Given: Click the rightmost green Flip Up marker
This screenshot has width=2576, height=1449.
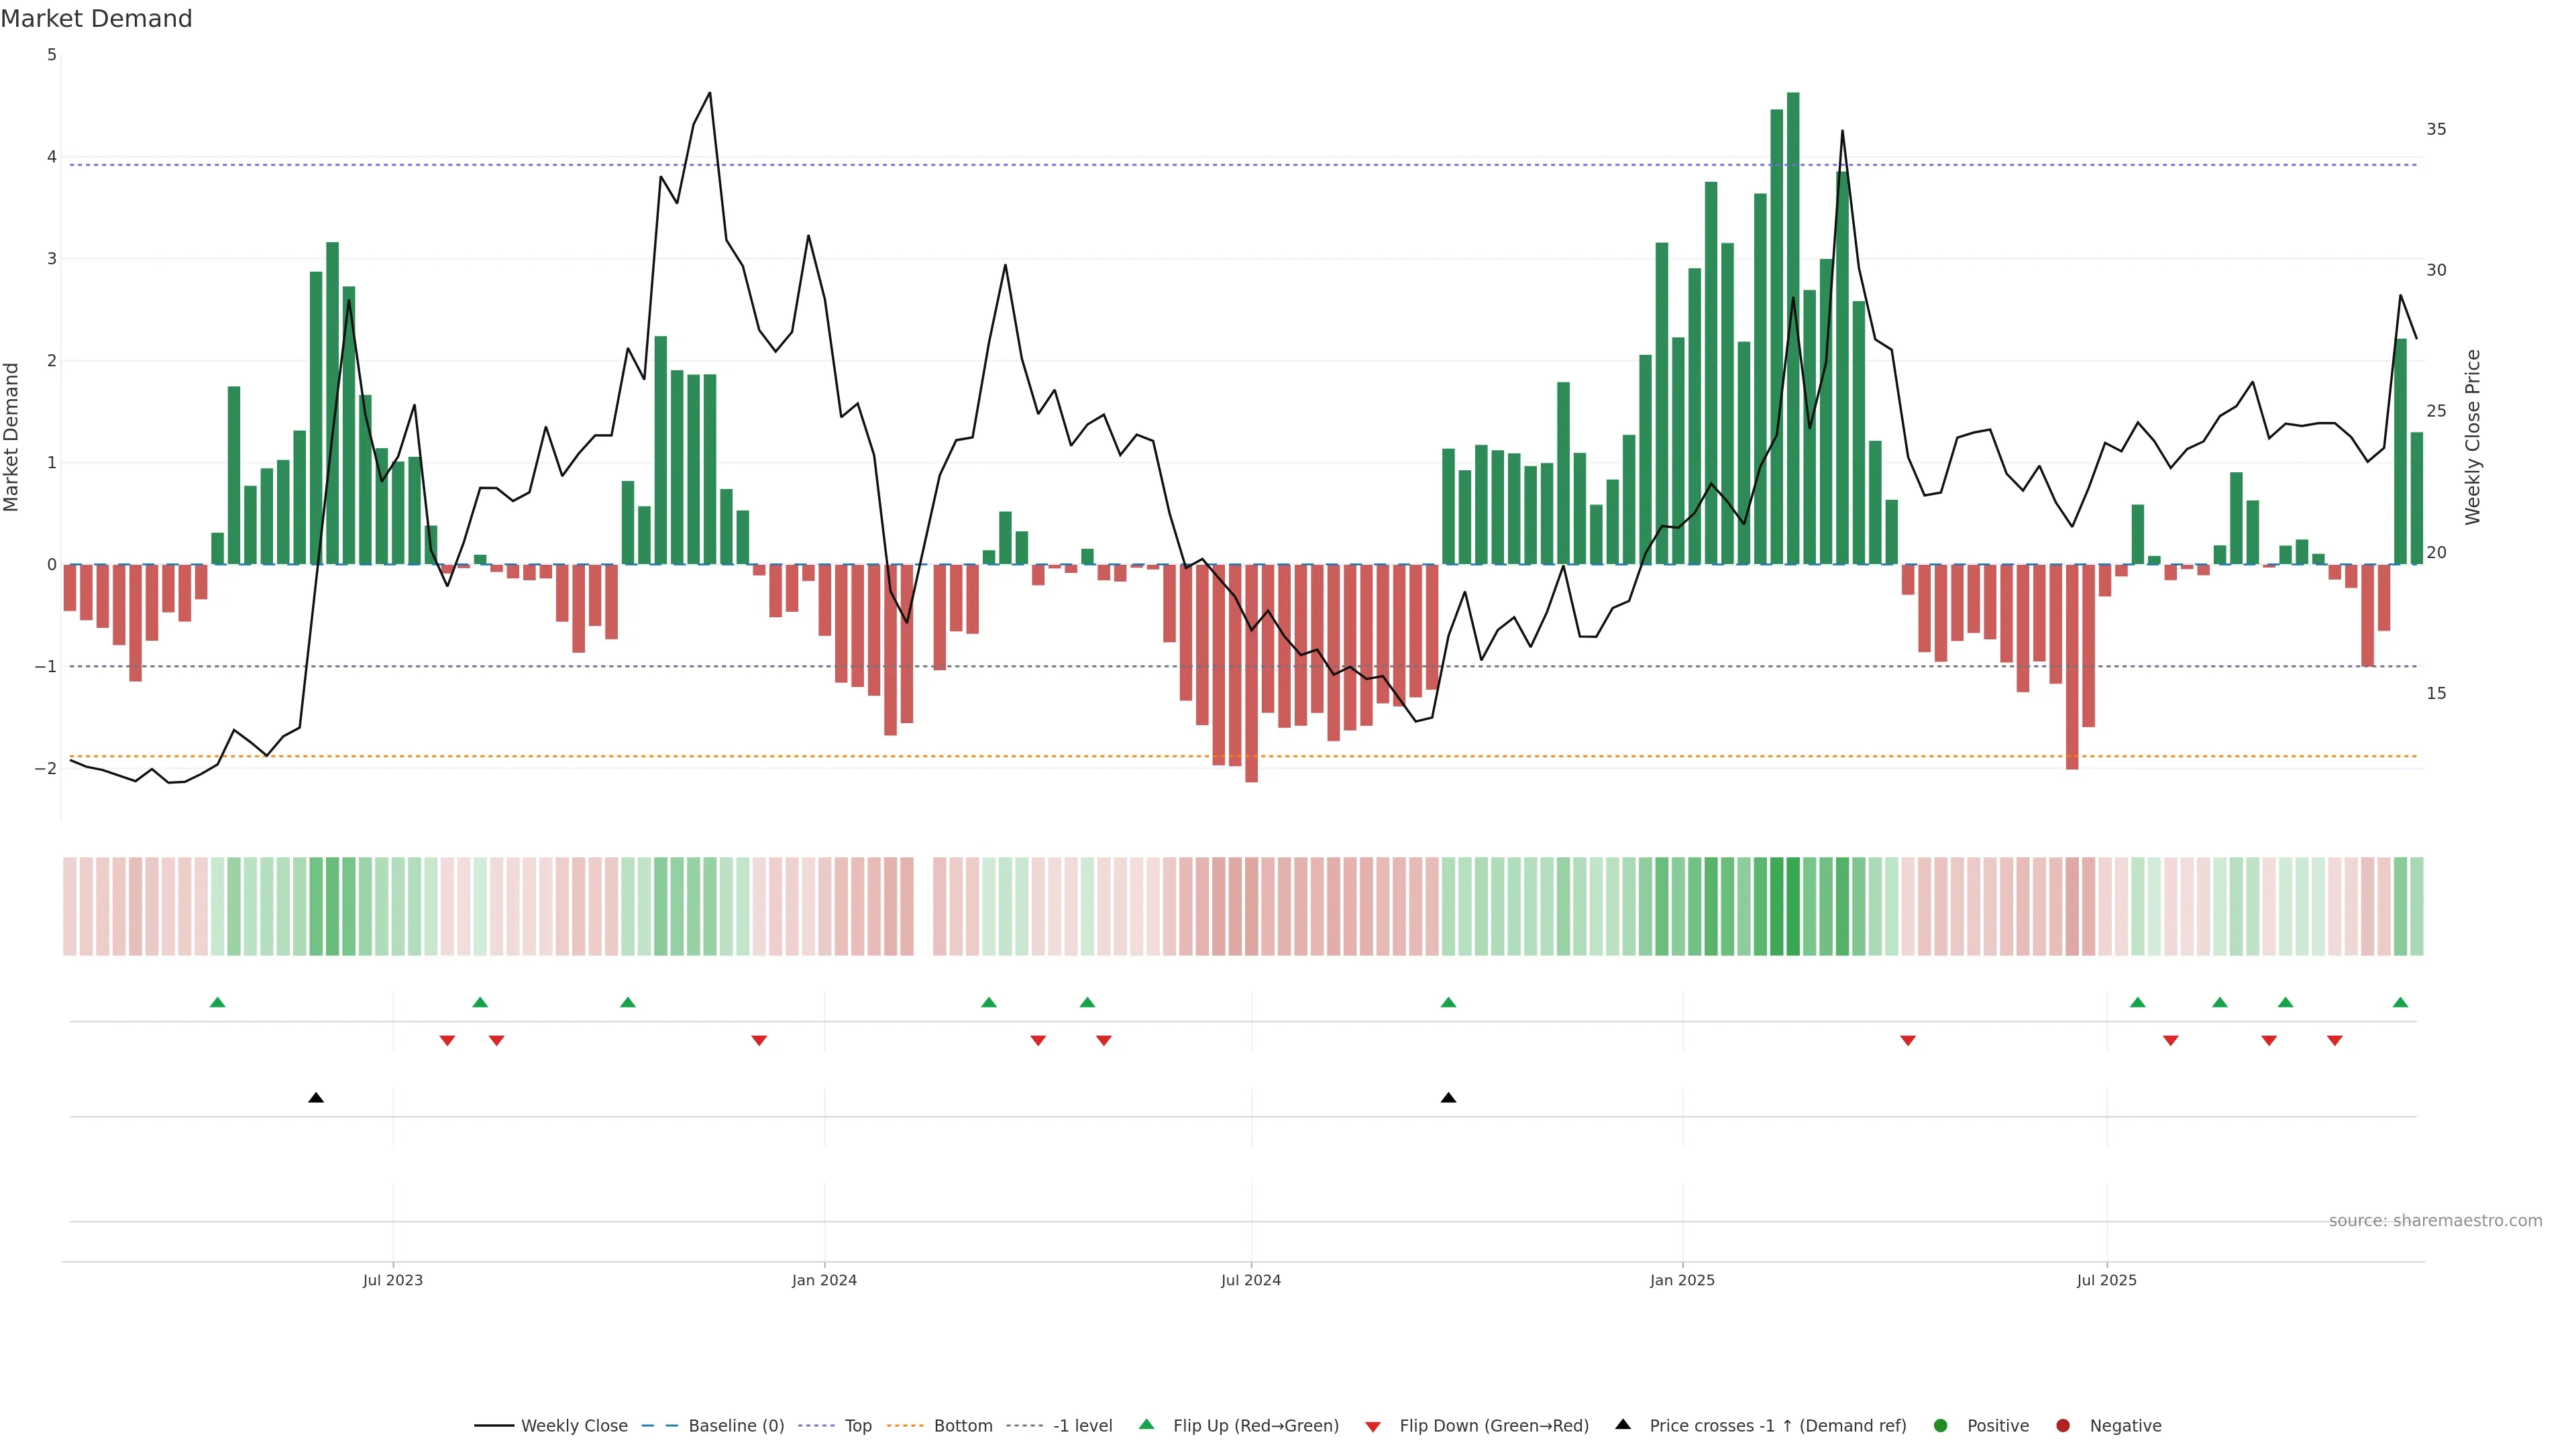Looking at the screenshot, I should 2400,1002.
